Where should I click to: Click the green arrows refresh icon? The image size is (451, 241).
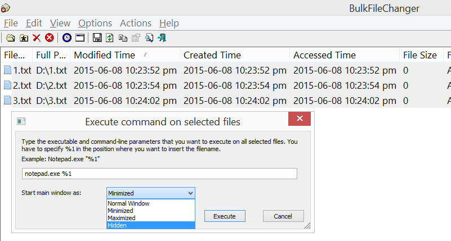110,38
